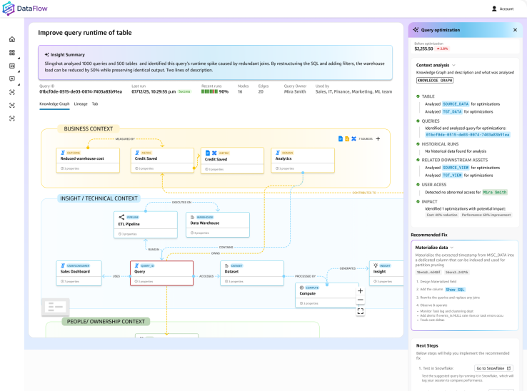Collapse the Context analysis section

pyautogui.click(x=453, y=65)
